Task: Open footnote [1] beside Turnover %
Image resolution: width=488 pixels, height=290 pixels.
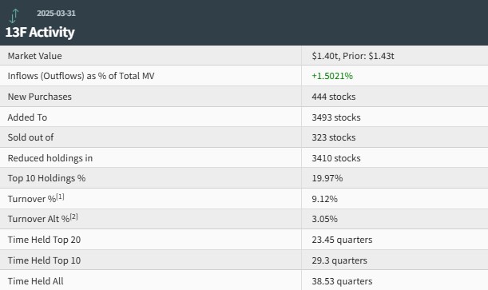Action: click(x=60, y=197)
